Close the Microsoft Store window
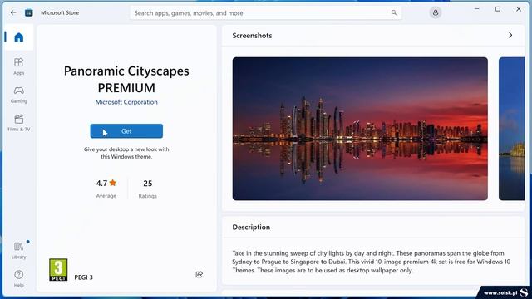Image resolution: width=532 pixels, height=299 pixels. tap(519, 9)
